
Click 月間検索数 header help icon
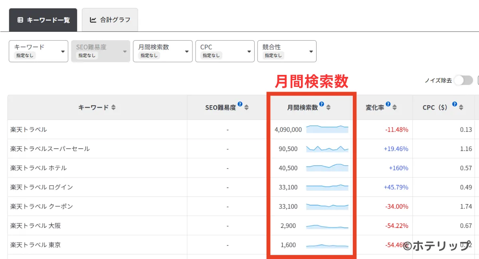(322, 104)
